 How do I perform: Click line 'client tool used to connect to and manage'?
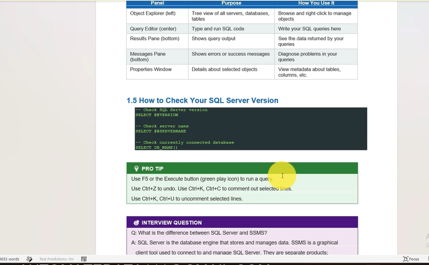click(x=232, y=253)
